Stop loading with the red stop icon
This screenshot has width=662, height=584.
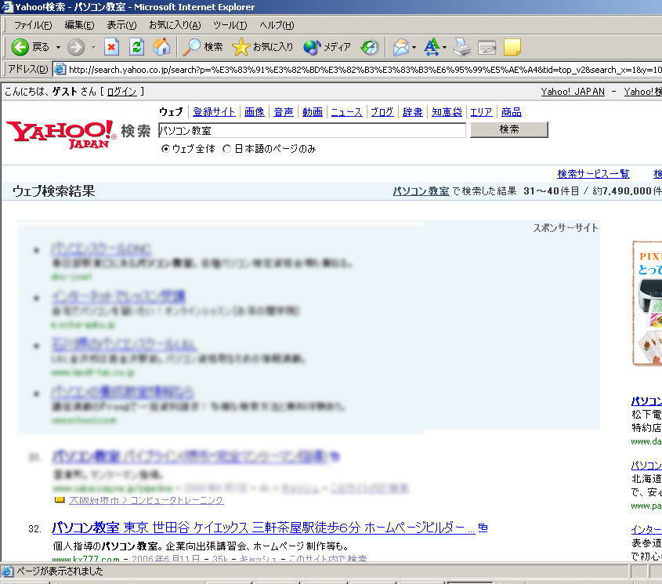coord(112,47)
